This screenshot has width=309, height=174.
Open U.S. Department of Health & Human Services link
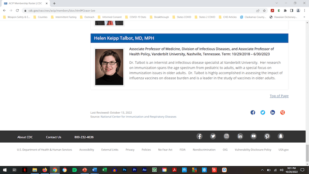pos(44,150)
